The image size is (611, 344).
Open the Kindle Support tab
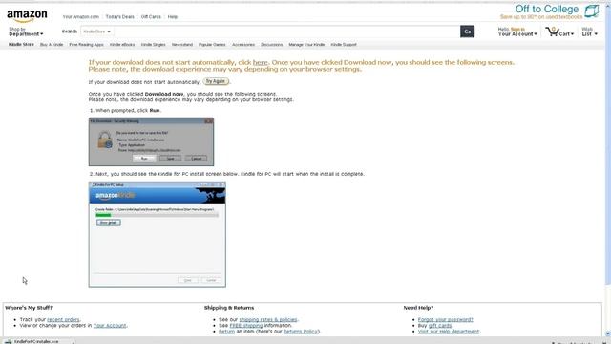point(344,45)
